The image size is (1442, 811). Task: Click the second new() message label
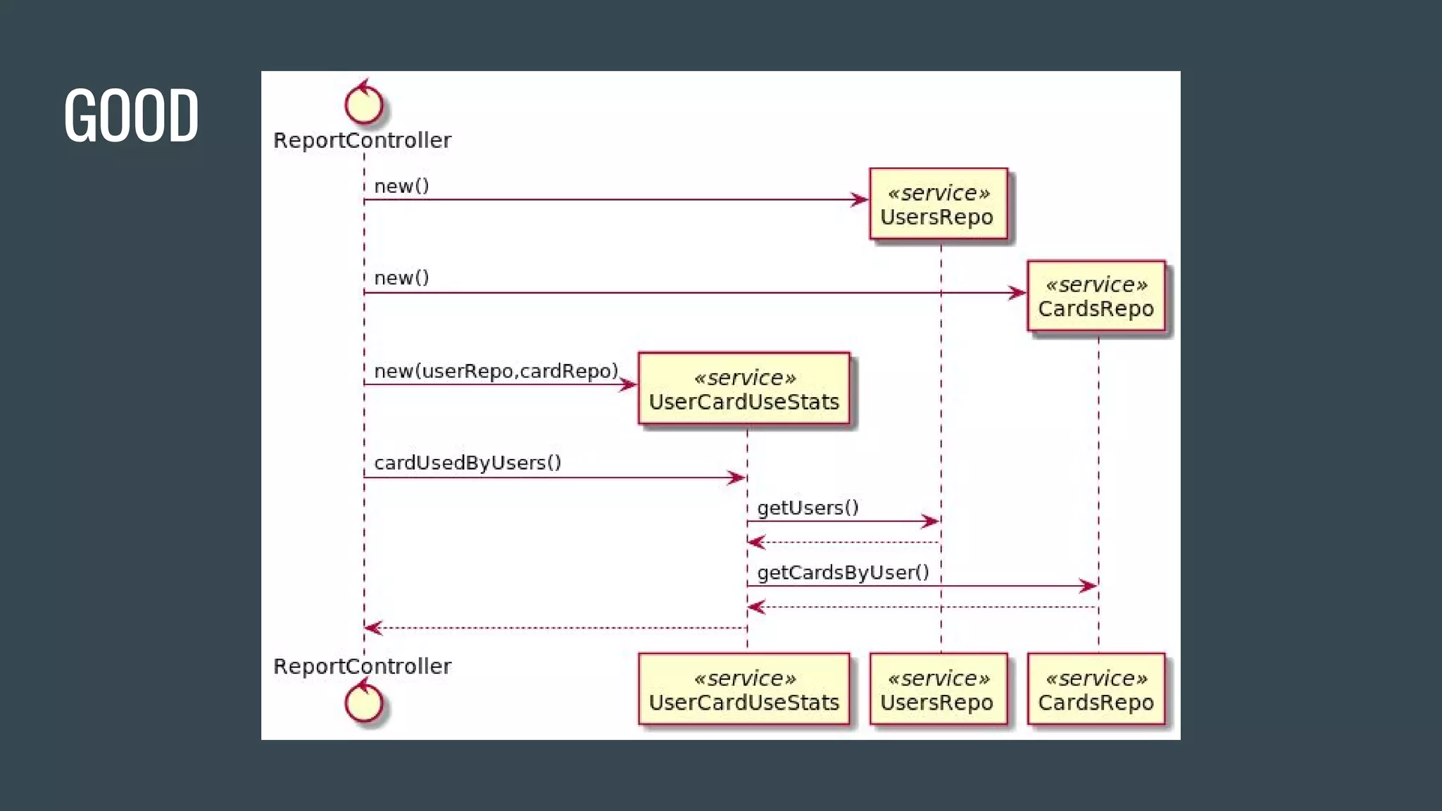(401, 278)
